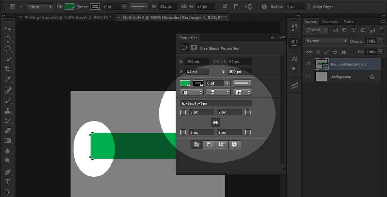Select the Type tool
Image resolution: width=387 pixels, height=197 pixels.
pos(7,182)
